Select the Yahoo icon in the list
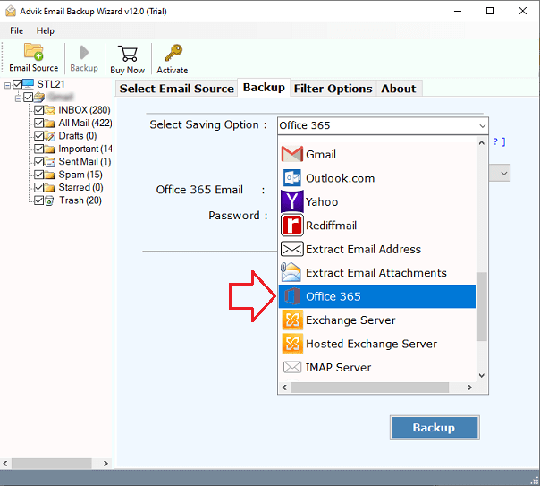The image size is (540, 486). (292, 201)
